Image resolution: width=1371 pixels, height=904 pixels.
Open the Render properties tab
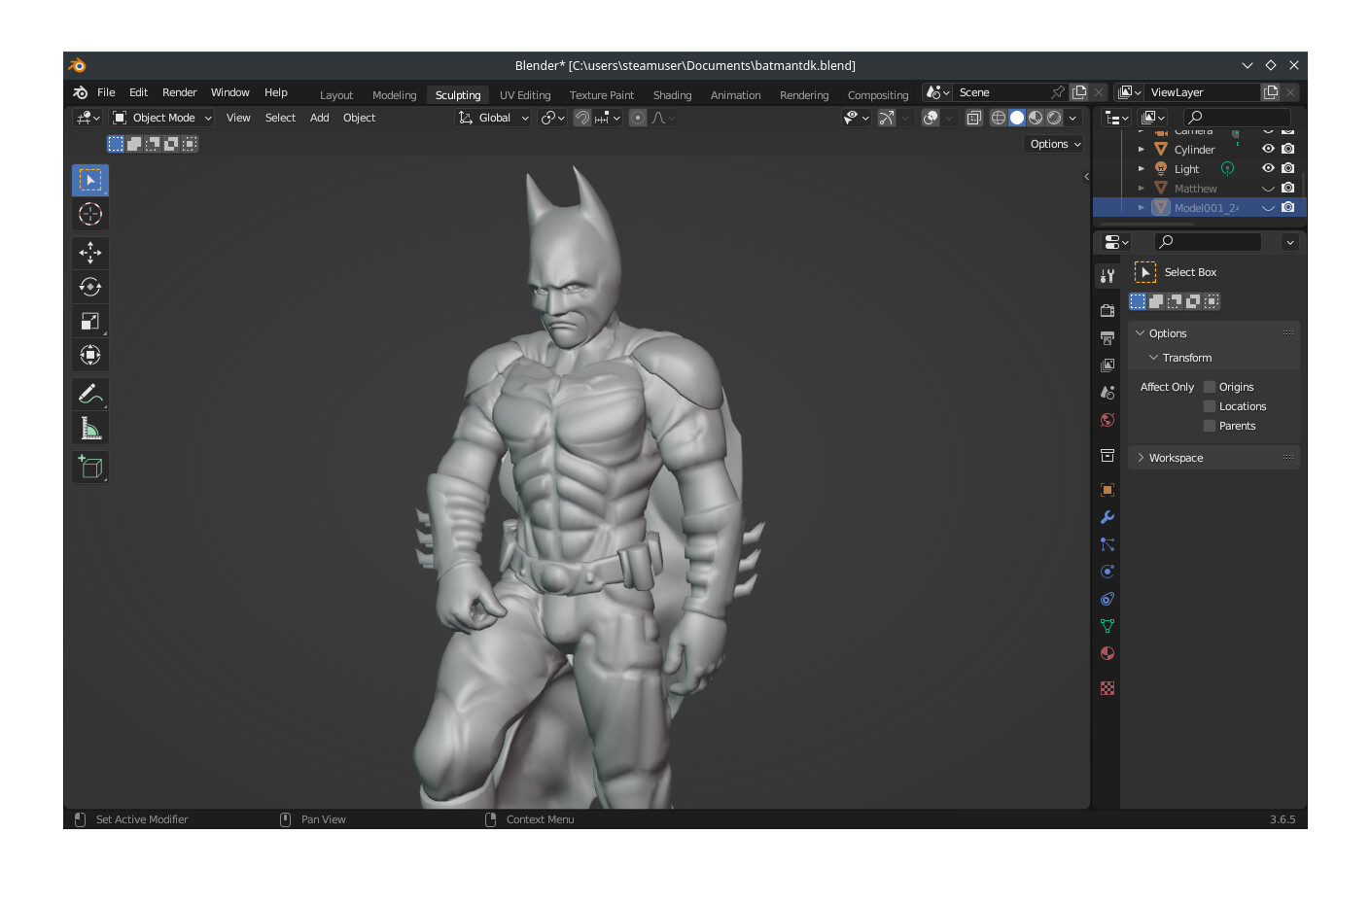[x=1107, y=311]
